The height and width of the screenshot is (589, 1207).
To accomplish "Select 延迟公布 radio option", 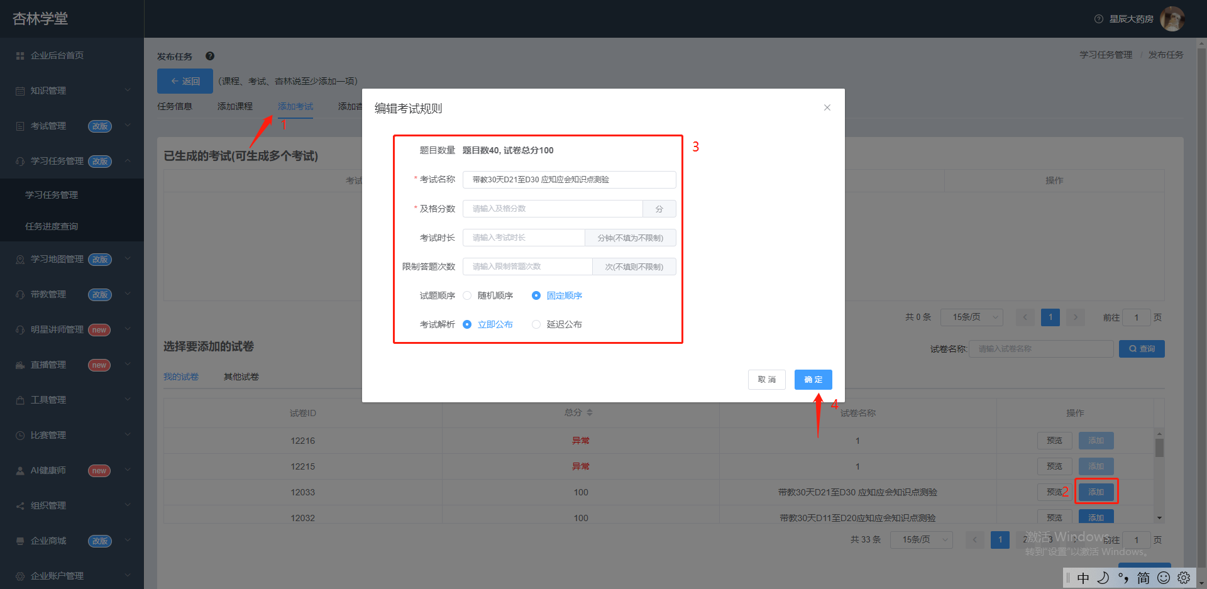I will coord(558,324).
